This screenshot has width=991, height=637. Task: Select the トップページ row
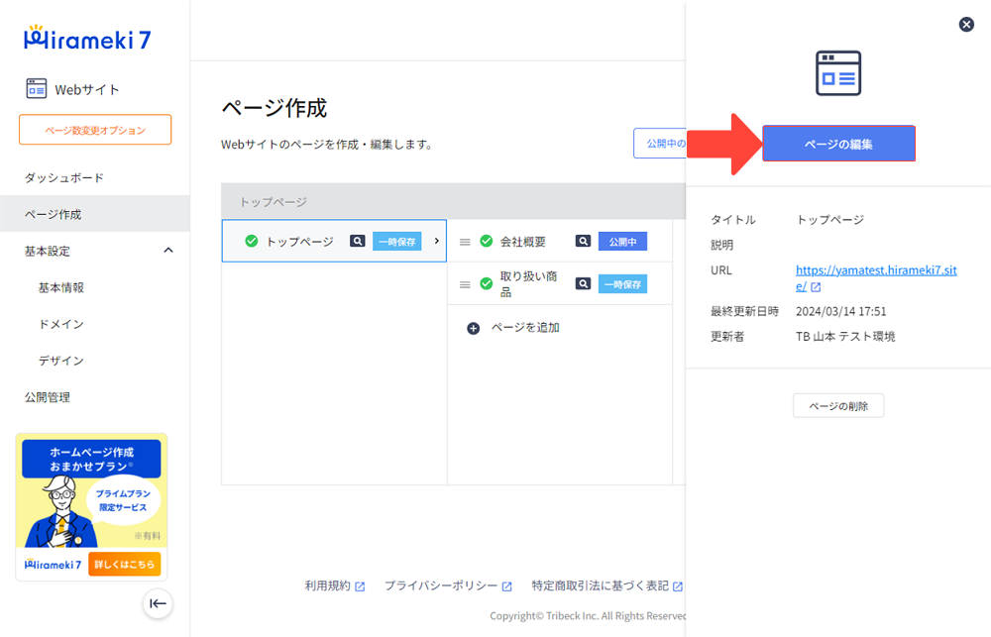pyautogui.click(x=334, y=241)
